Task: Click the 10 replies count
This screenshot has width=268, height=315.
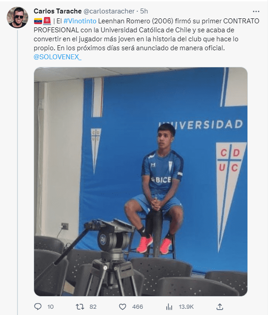Action: tap(50, 307)
